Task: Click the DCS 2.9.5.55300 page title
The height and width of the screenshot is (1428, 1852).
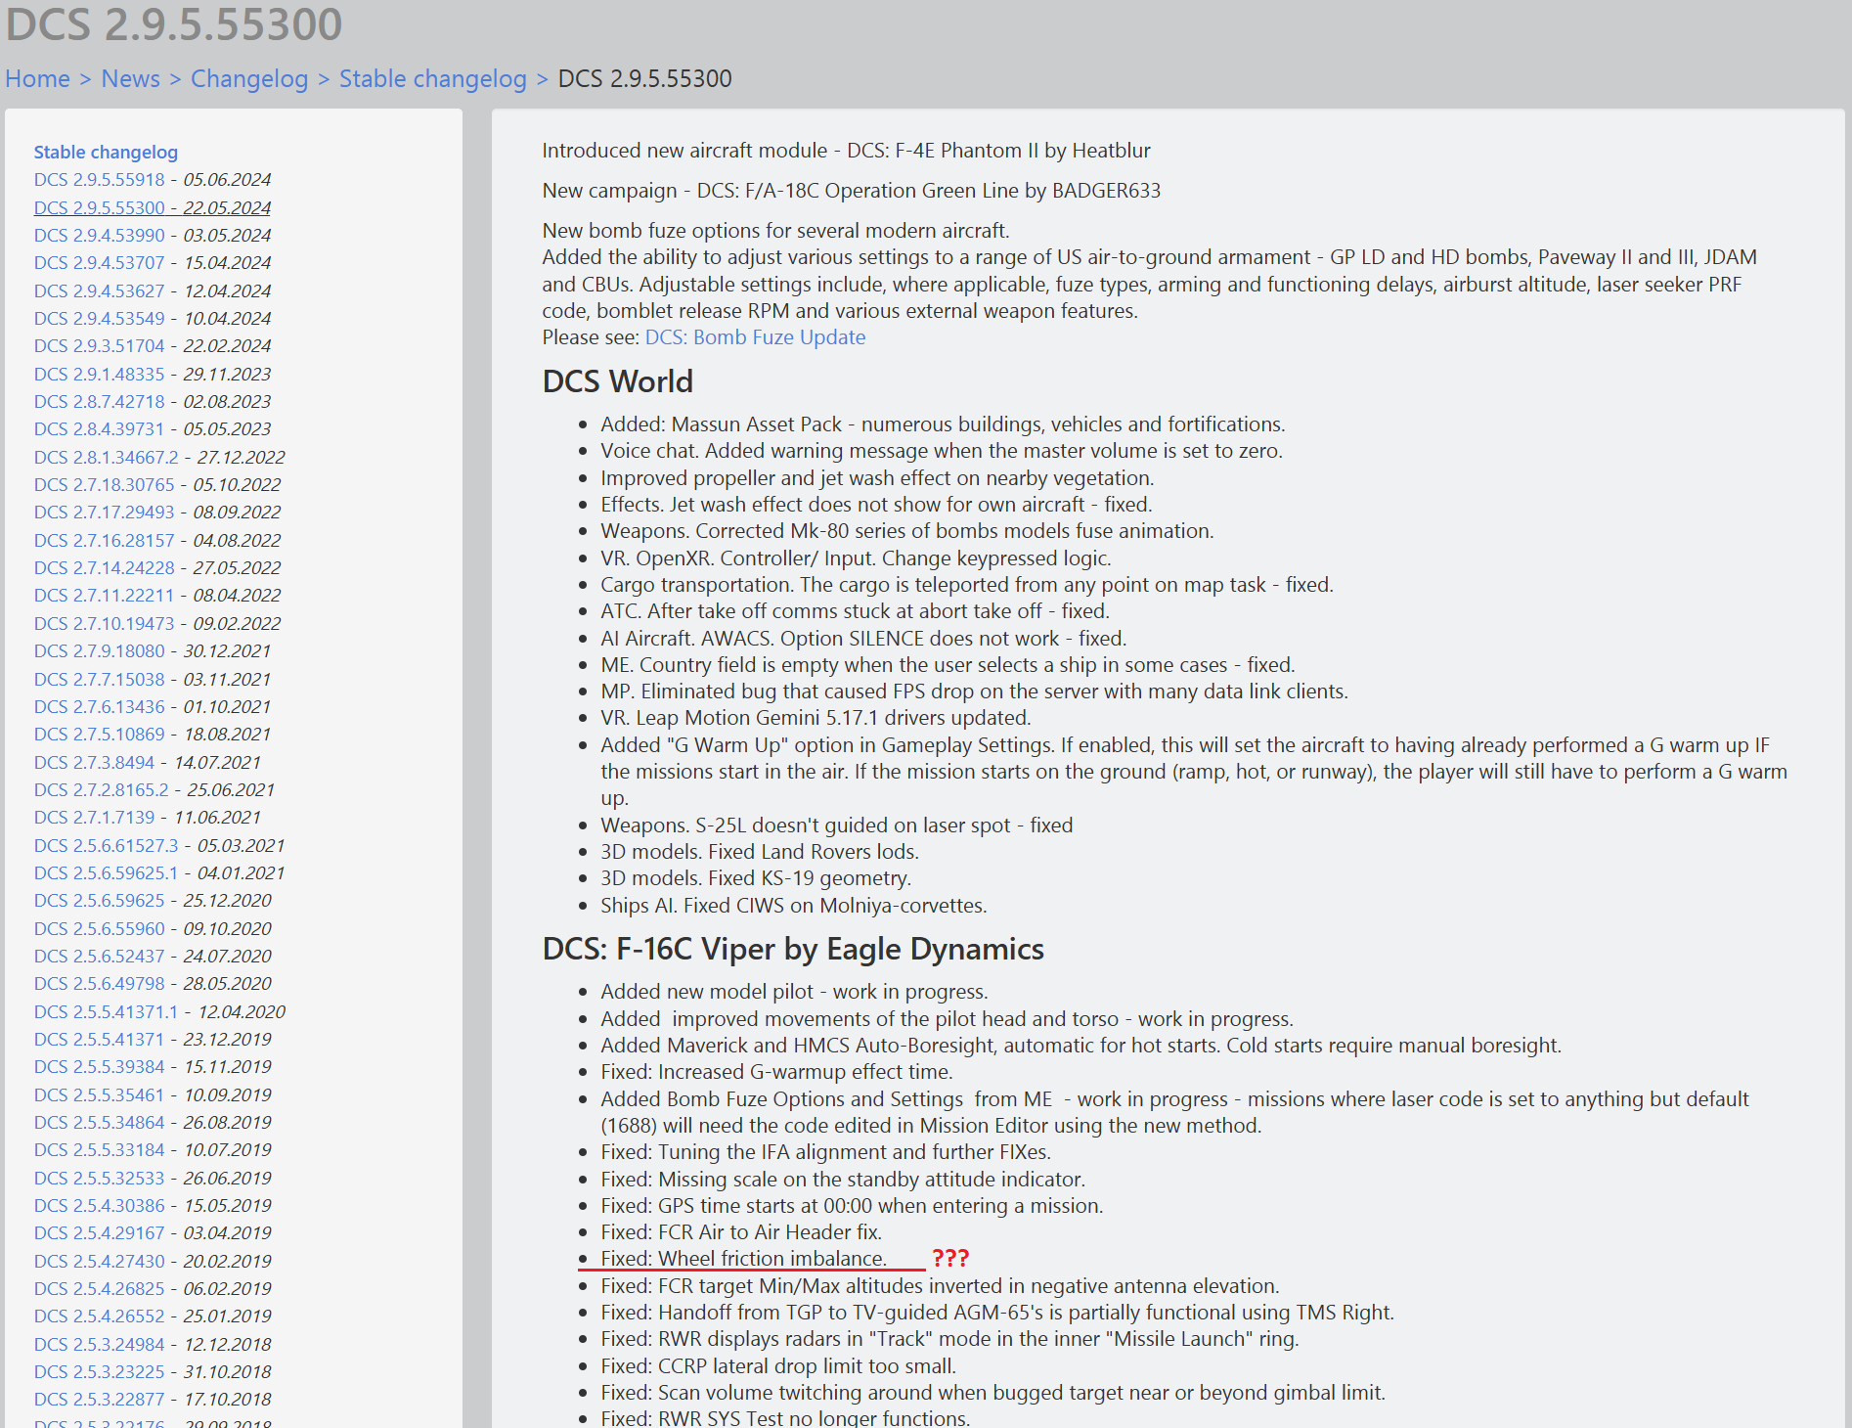Action: pos(174,23)
